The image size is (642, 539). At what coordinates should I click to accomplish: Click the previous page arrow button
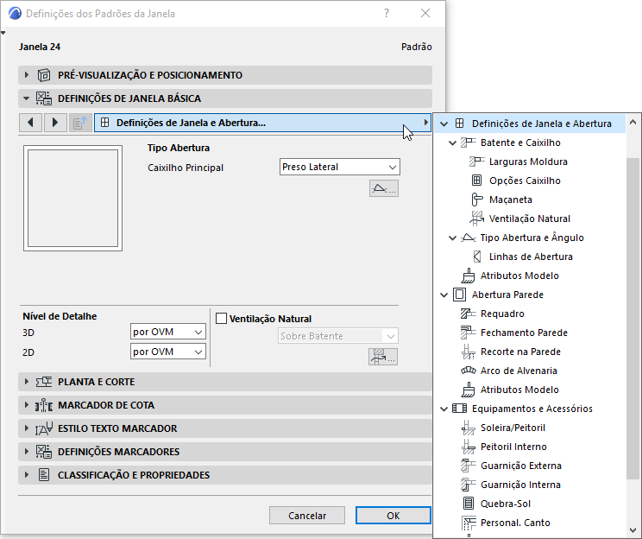coord(30,123)
